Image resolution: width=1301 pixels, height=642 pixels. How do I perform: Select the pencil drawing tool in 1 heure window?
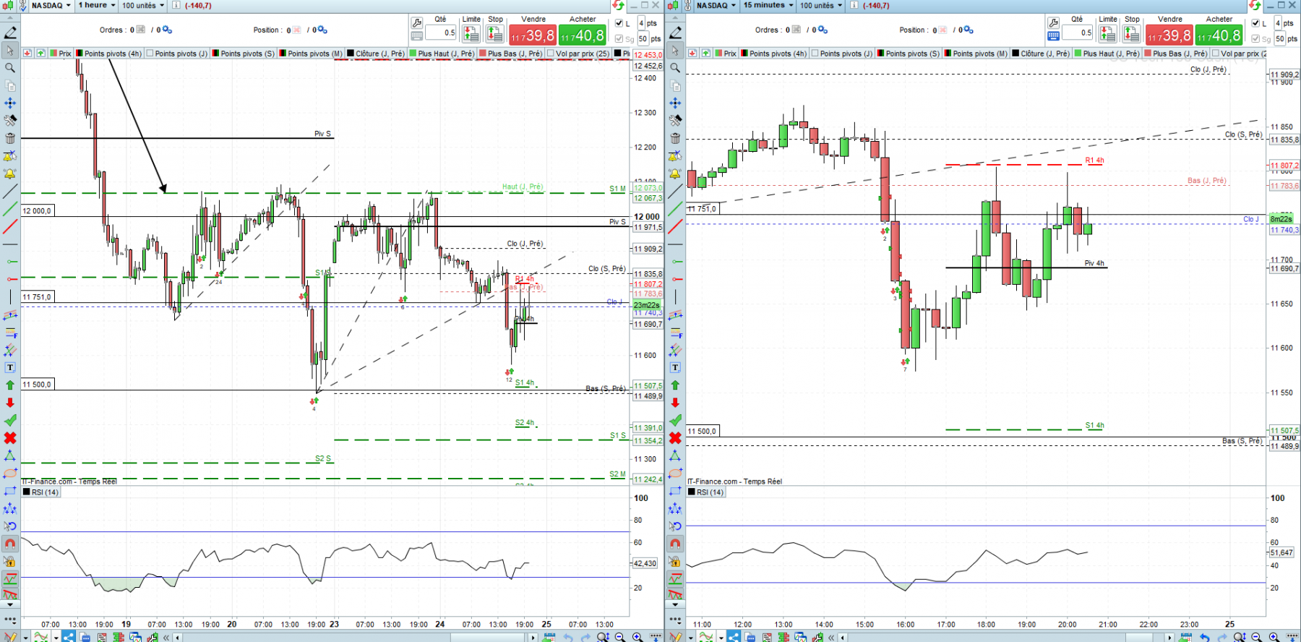tap(10, 33)
